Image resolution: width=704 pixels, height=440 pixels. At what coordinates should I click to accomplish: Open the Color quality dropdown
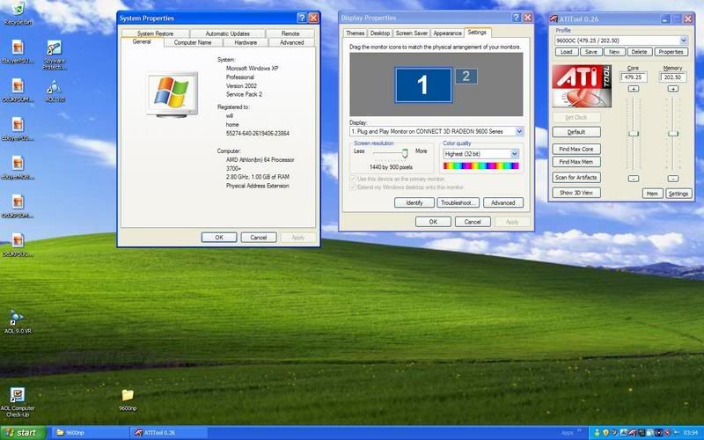pyautogui.click(x=514, y=154)
